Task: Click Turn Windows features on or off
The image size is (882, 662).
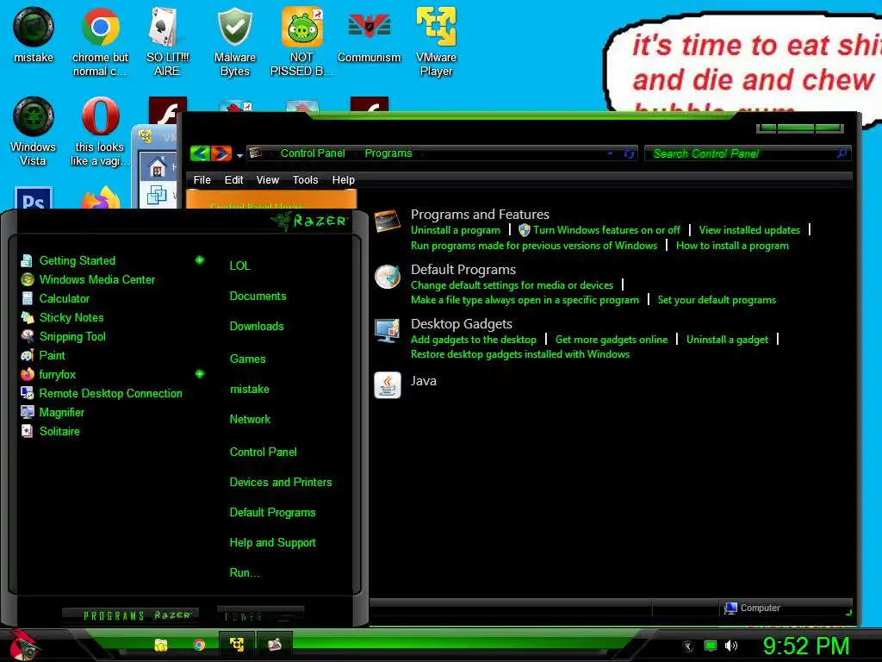Action: (606, 229)
